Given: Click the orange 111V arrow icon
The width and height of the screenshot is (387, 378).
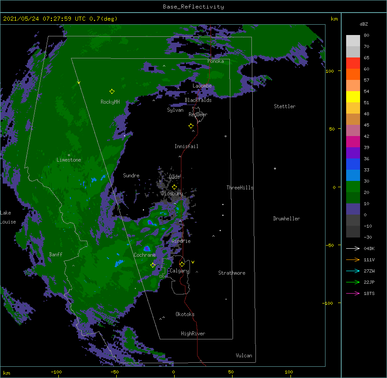Looking at the screenshot, I should point(353,259).
